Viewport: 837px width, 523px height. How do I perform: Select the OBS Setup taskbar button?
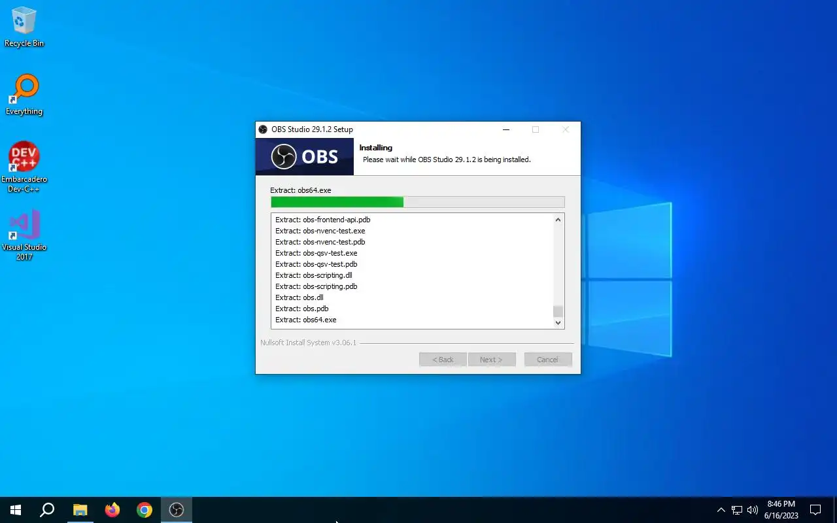[177, 510]
